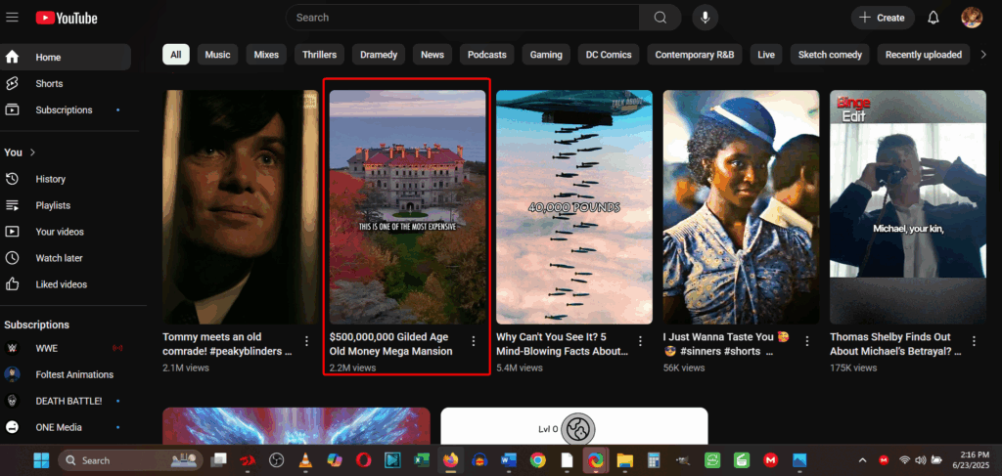
Task: Select the Dramedy filter chip
Action: pos(379,54)
